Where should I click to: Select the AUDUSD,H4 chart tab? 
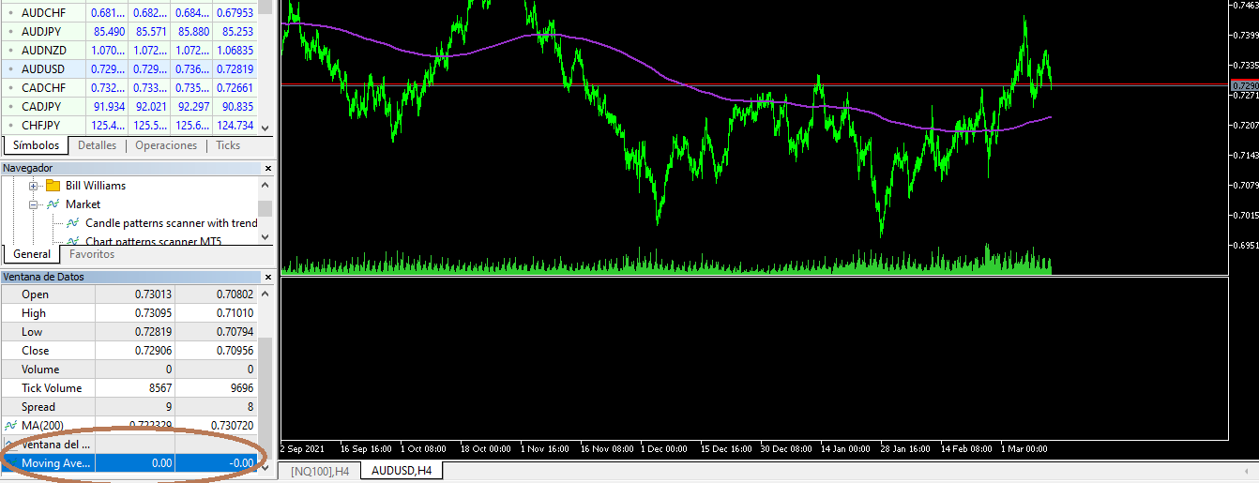[x=403, y=470]
